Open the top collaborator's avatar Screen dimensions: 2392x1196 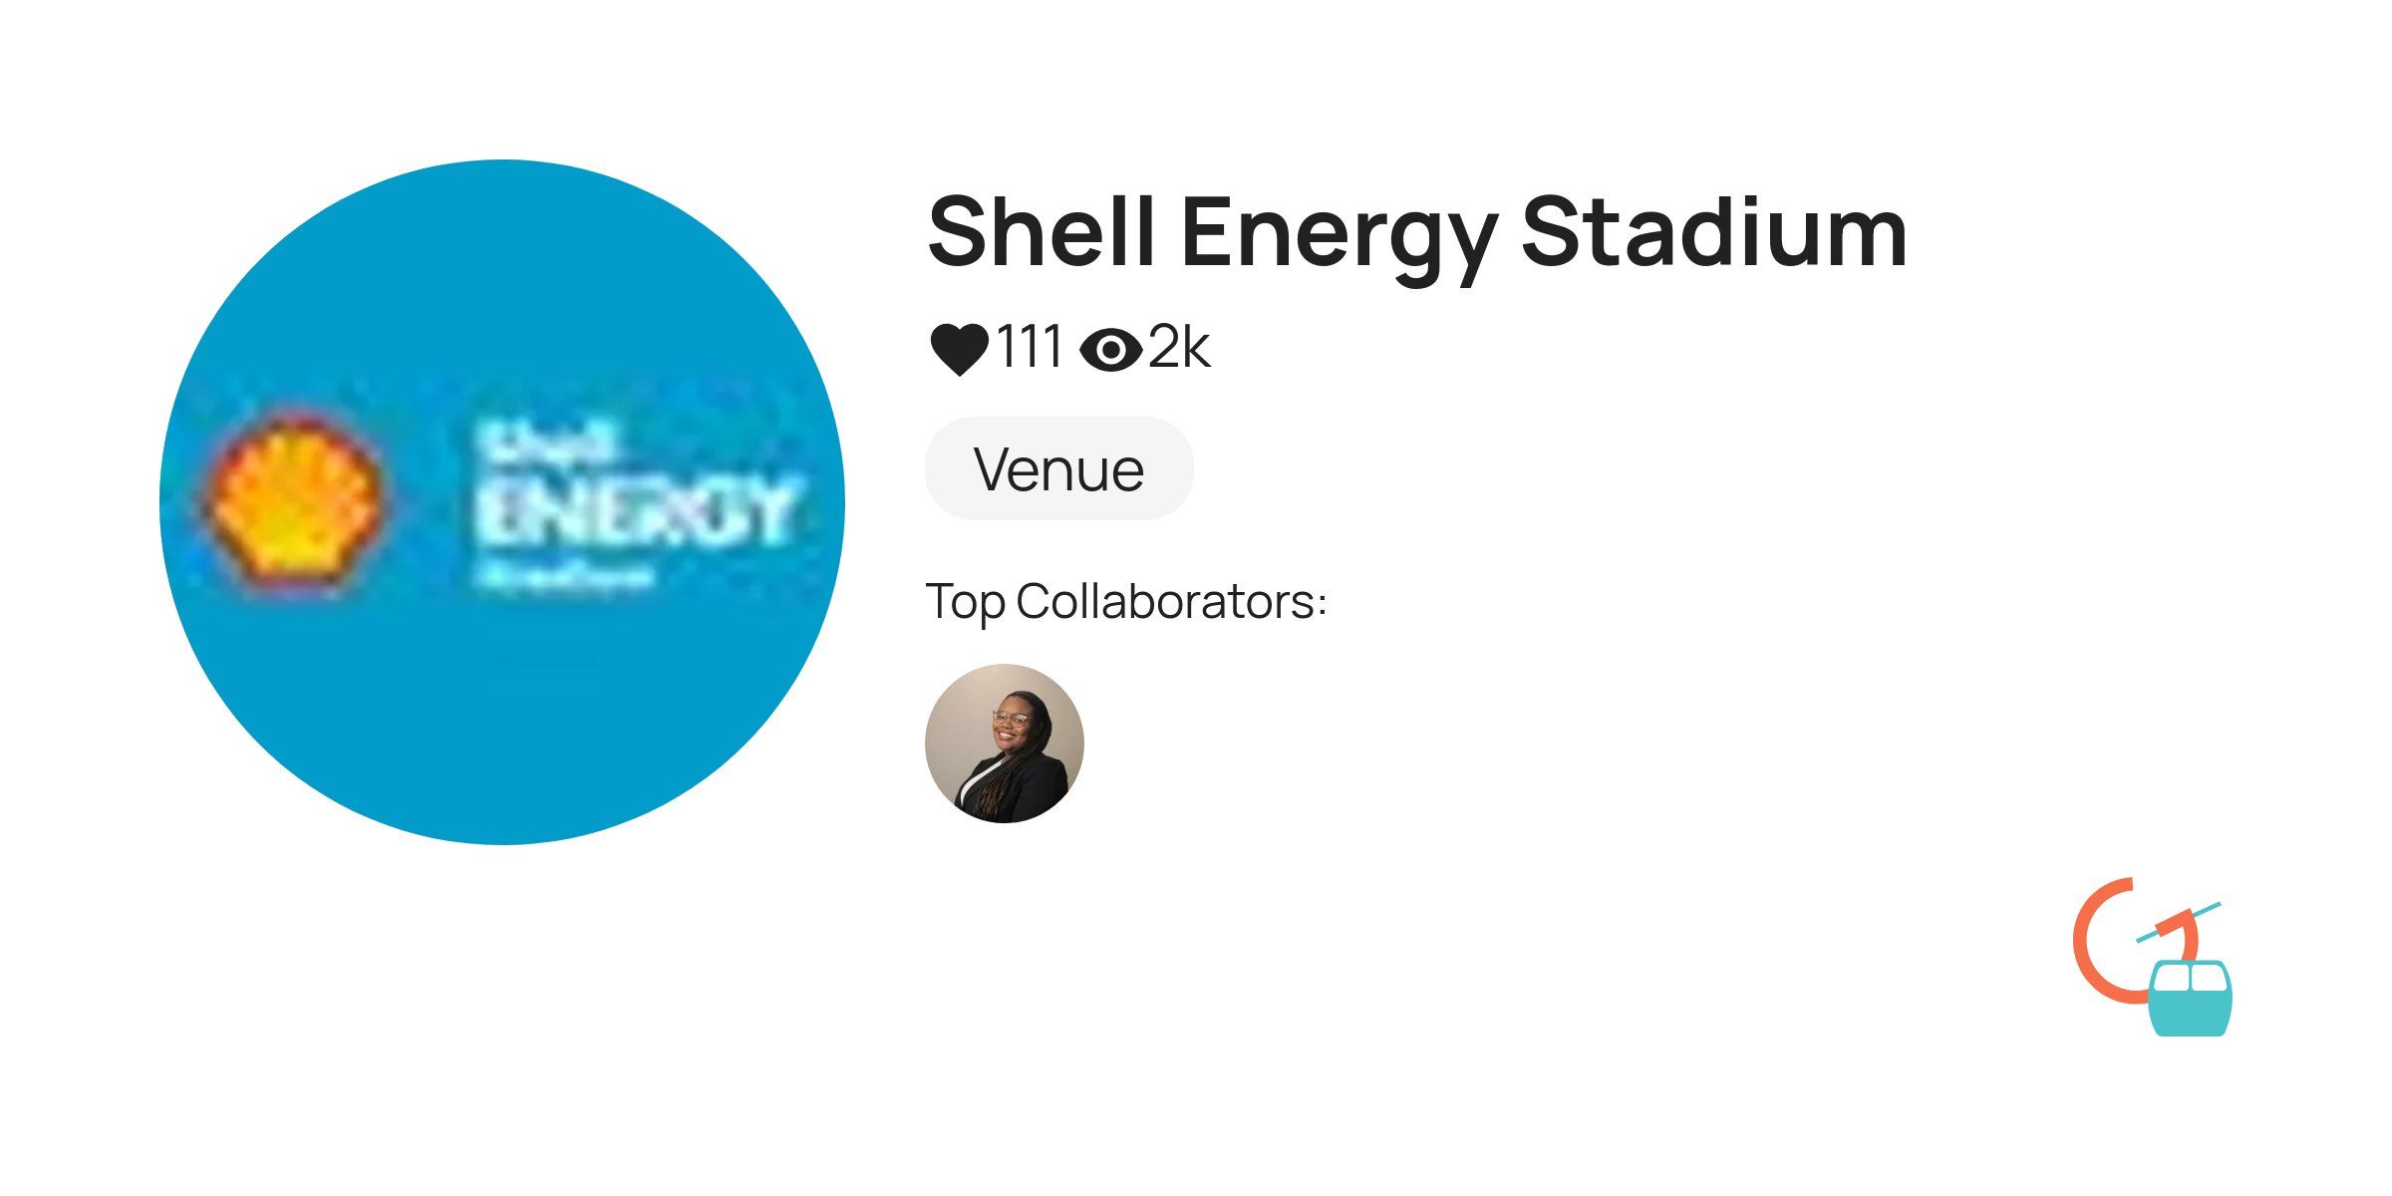(1004, 743)
